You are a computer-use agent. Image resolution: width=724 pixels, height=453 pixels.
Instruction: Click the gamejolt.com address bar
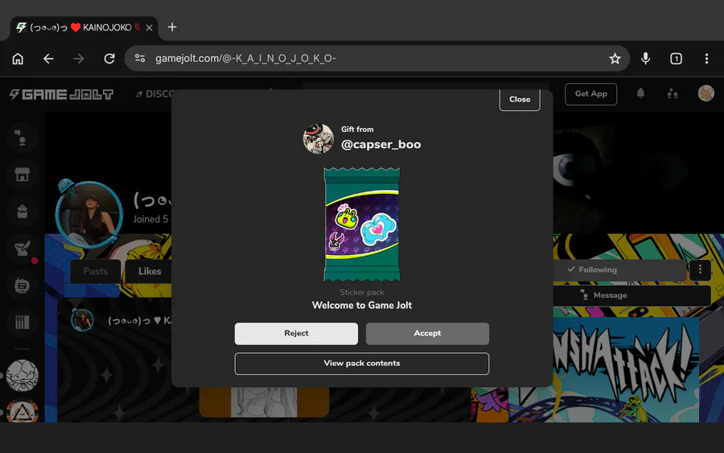(376, 59)
